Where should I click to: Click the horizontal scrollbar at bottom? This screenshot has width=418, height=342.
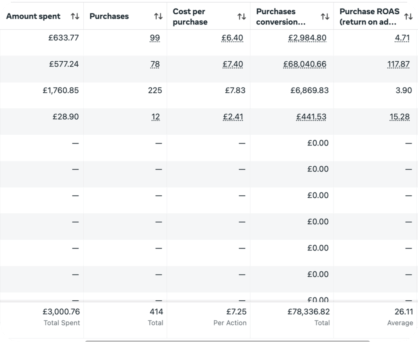click(x=227, y=341)
